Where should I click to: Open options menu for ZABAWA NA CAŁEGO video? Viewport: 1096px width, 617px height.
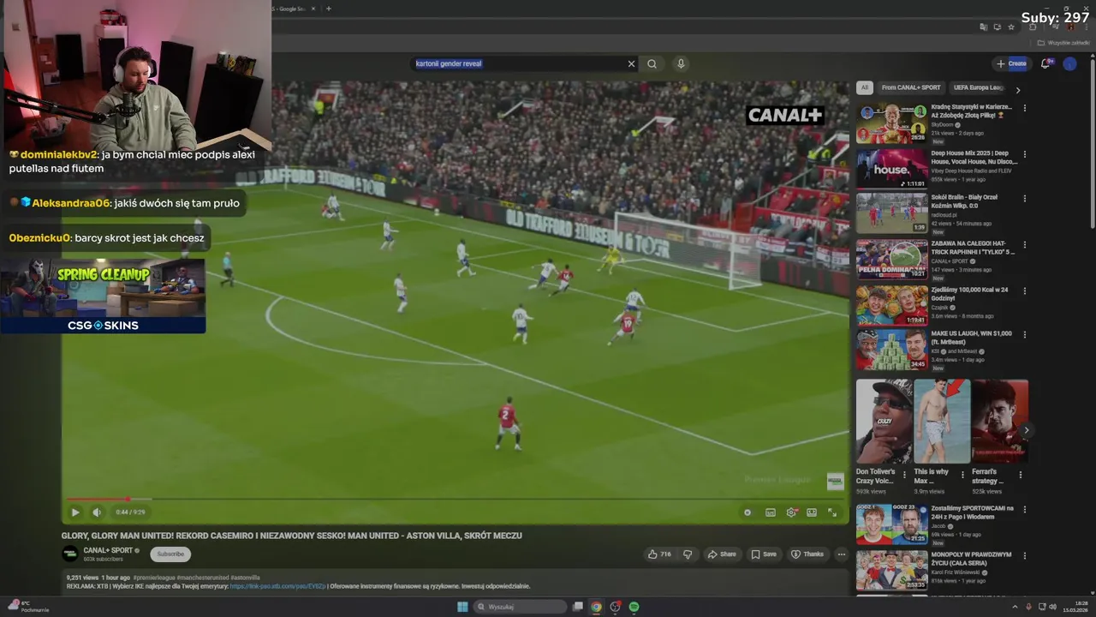[x=1025, y=244]
